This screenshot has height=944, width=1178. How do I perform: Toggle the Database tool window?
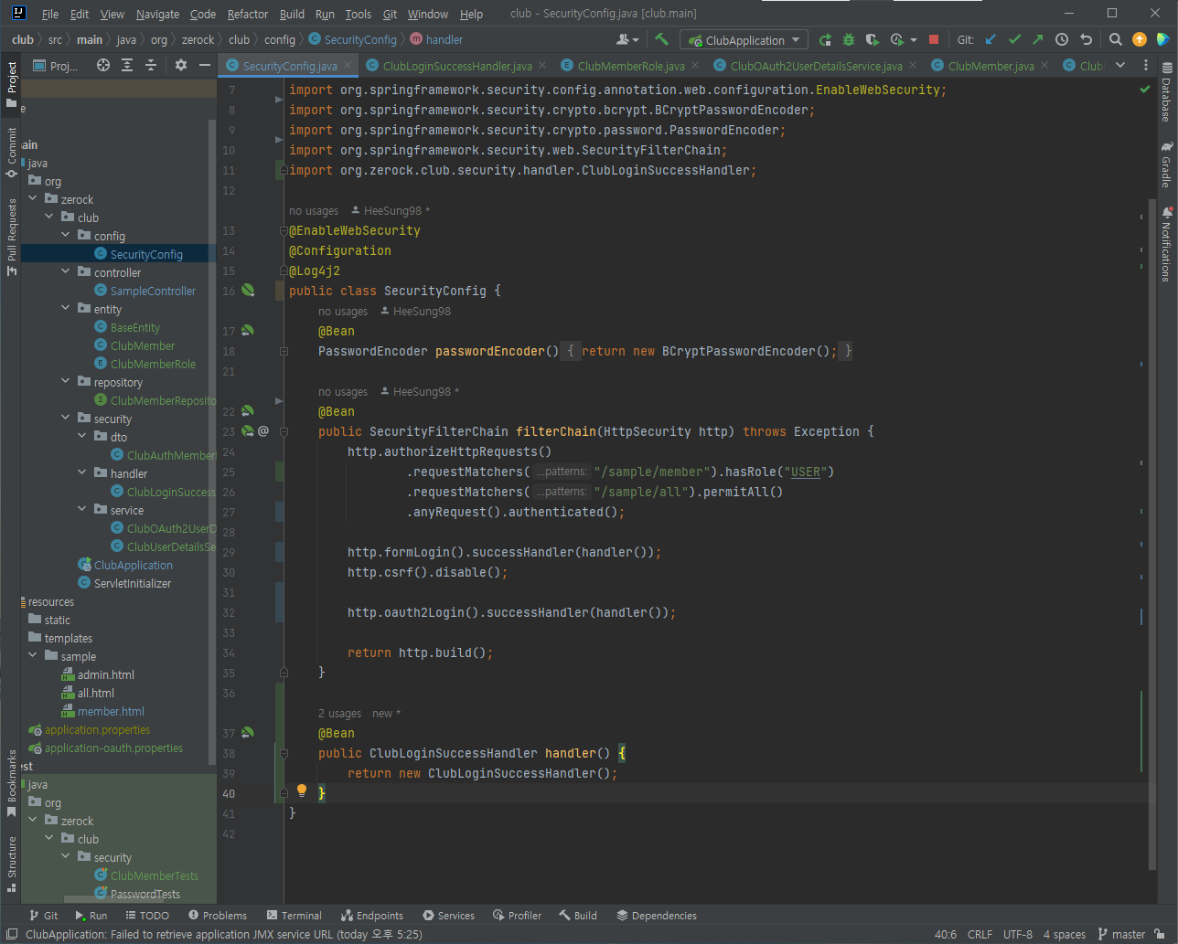tap(1166, 92)
